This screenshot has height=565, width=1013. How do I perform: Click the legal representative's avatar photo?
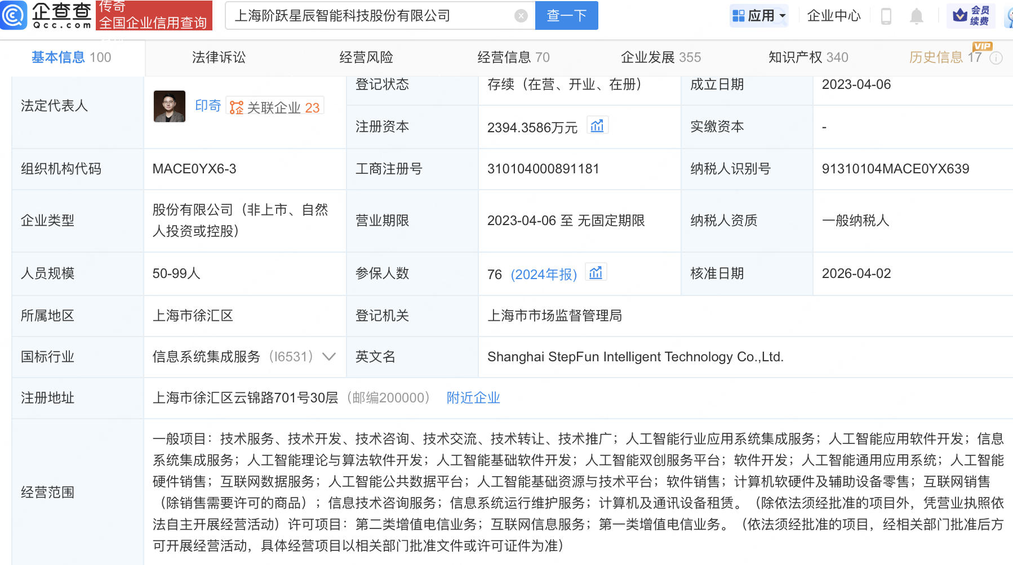tap(169, 106)
